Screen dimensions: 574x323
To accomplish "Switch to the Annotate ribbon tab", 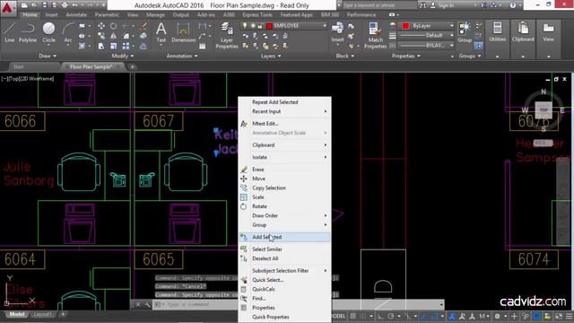I will 75,15.
